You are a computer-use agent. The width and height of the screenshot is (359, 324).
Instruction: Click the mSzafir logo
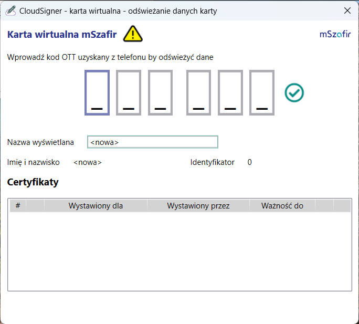(335, 34)
